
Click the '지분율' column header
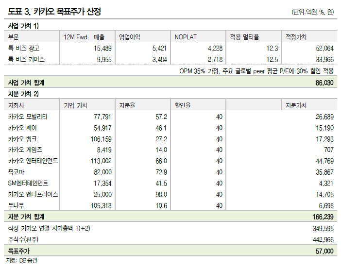pyautogui.click(x=127, y=105)
